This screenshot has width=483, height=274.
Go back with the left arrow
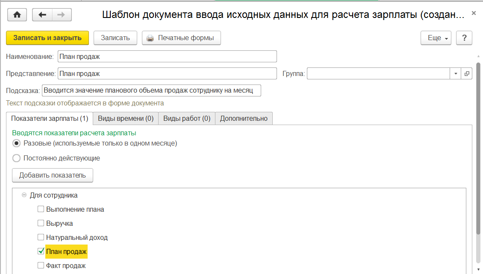pyautogui.click(x=42, y=15)
